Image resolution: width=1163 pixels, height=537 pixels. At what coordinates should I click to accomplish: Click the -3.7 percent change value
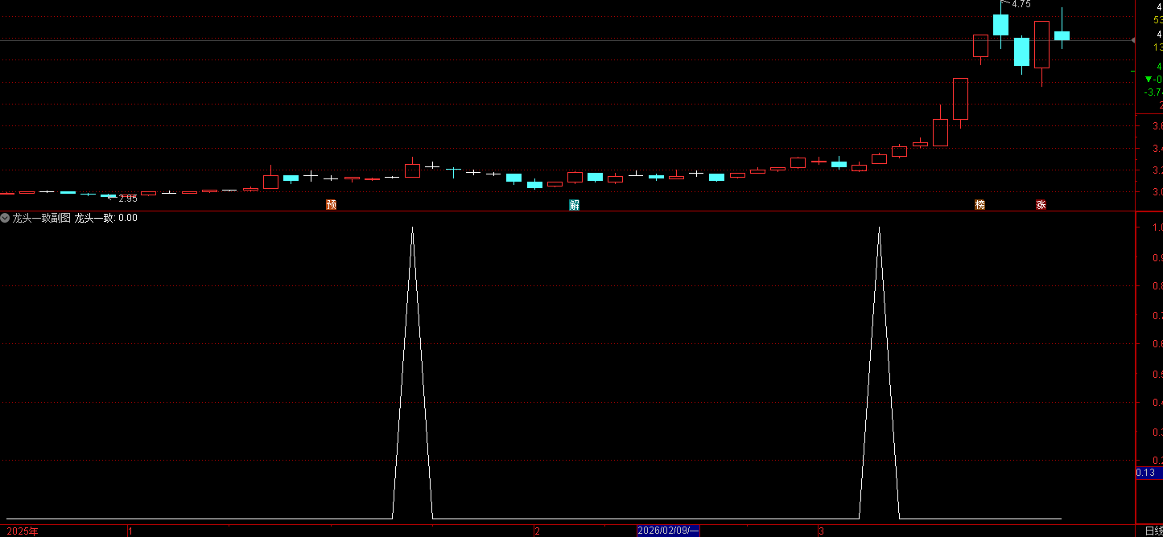pos(1153,92)
